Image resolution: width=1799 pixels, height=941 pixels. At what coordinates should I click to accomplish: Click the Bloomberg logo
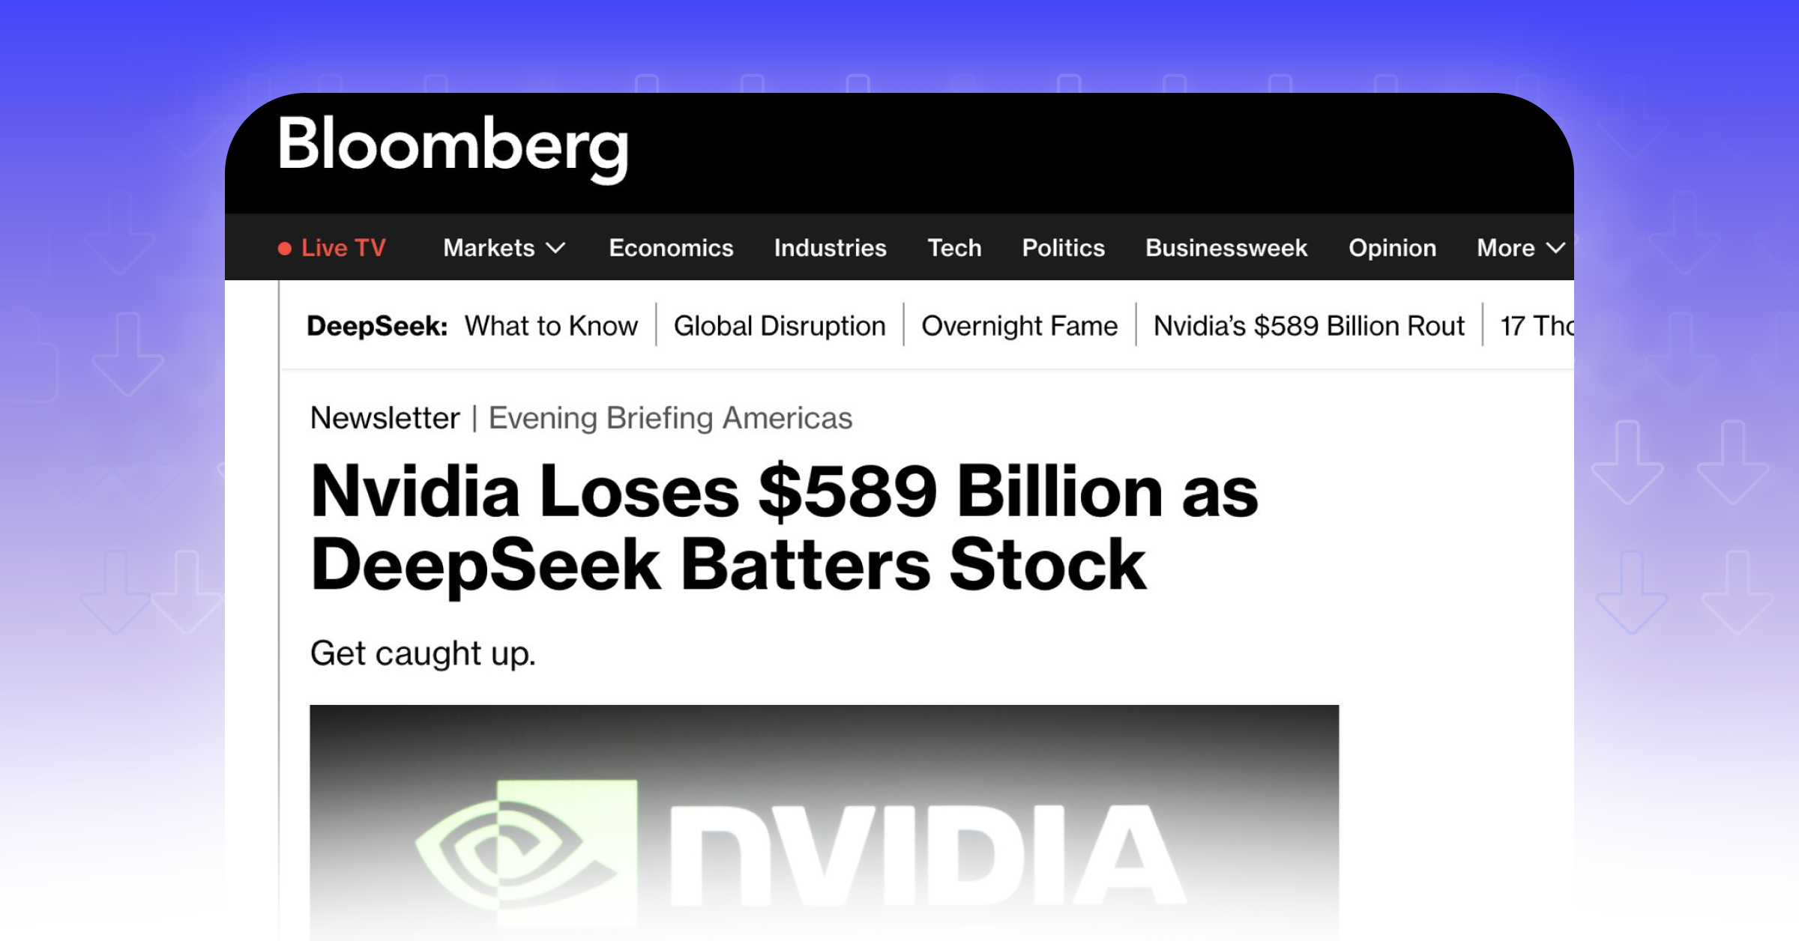[x=453, y=148]
